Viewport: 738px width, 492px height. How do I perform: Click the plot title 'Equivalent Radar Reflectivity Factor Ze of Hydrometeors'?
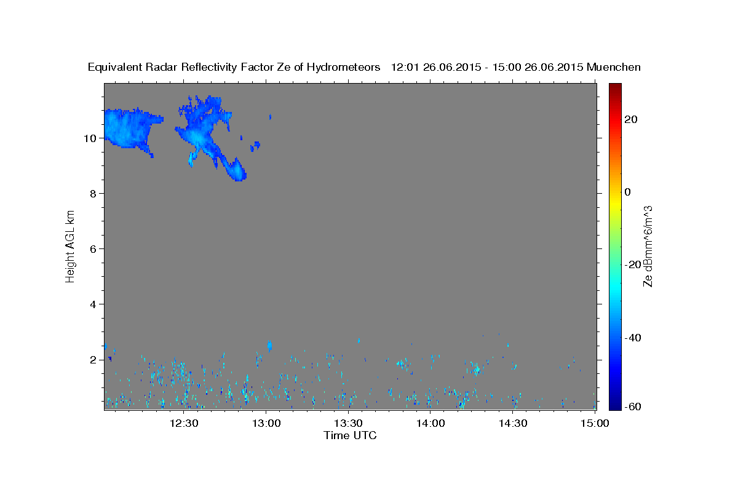click(x=234, y=67)
